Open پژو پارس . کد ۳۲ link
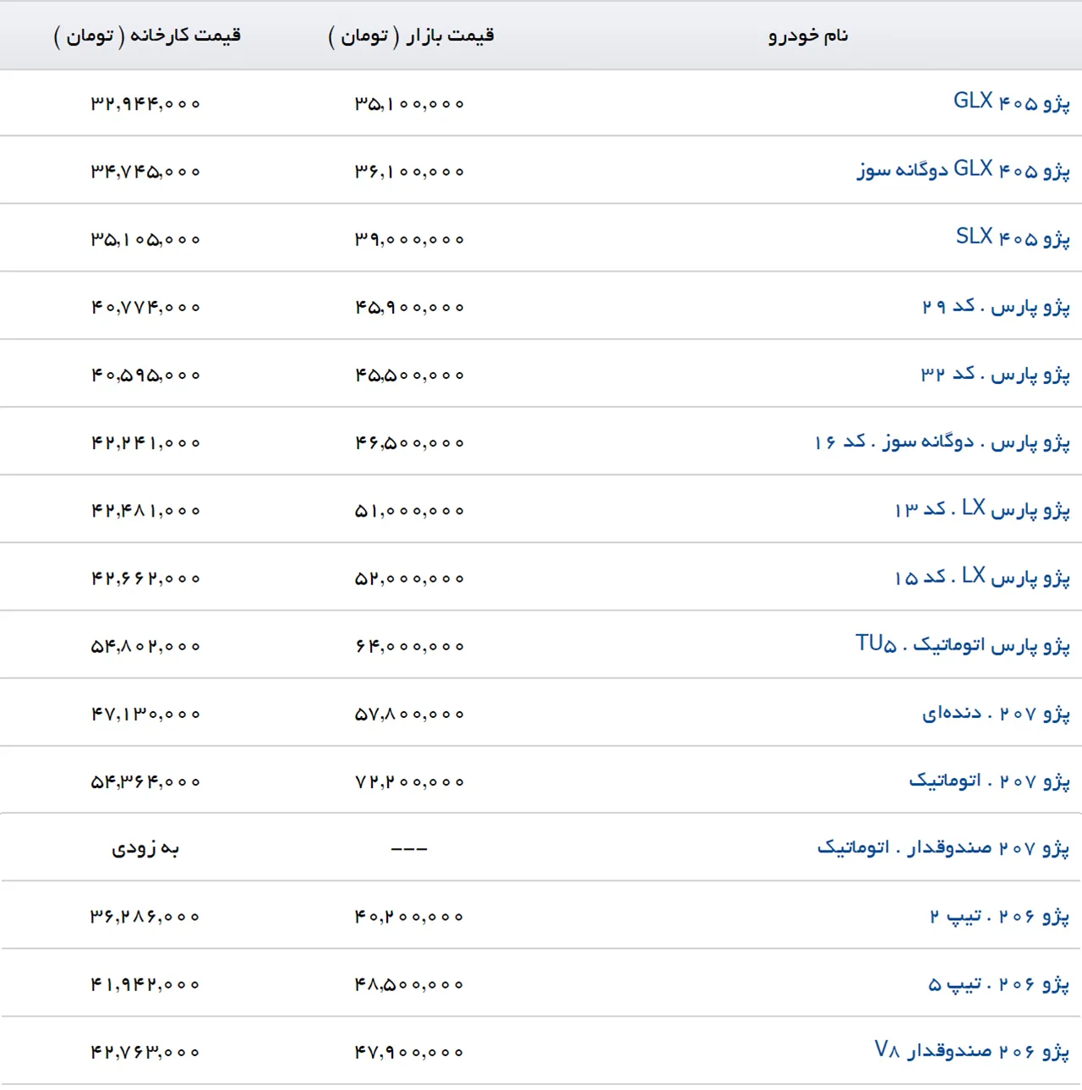The image size is (1082, 1090). (x=995, y=374)
